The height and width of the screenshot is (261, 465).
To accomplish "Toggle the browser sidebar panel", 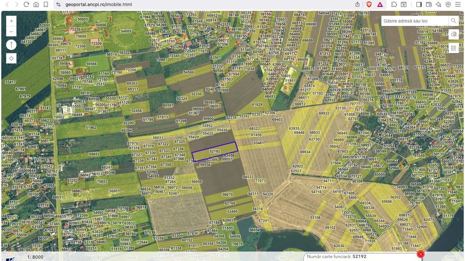I will coord(418,4).
